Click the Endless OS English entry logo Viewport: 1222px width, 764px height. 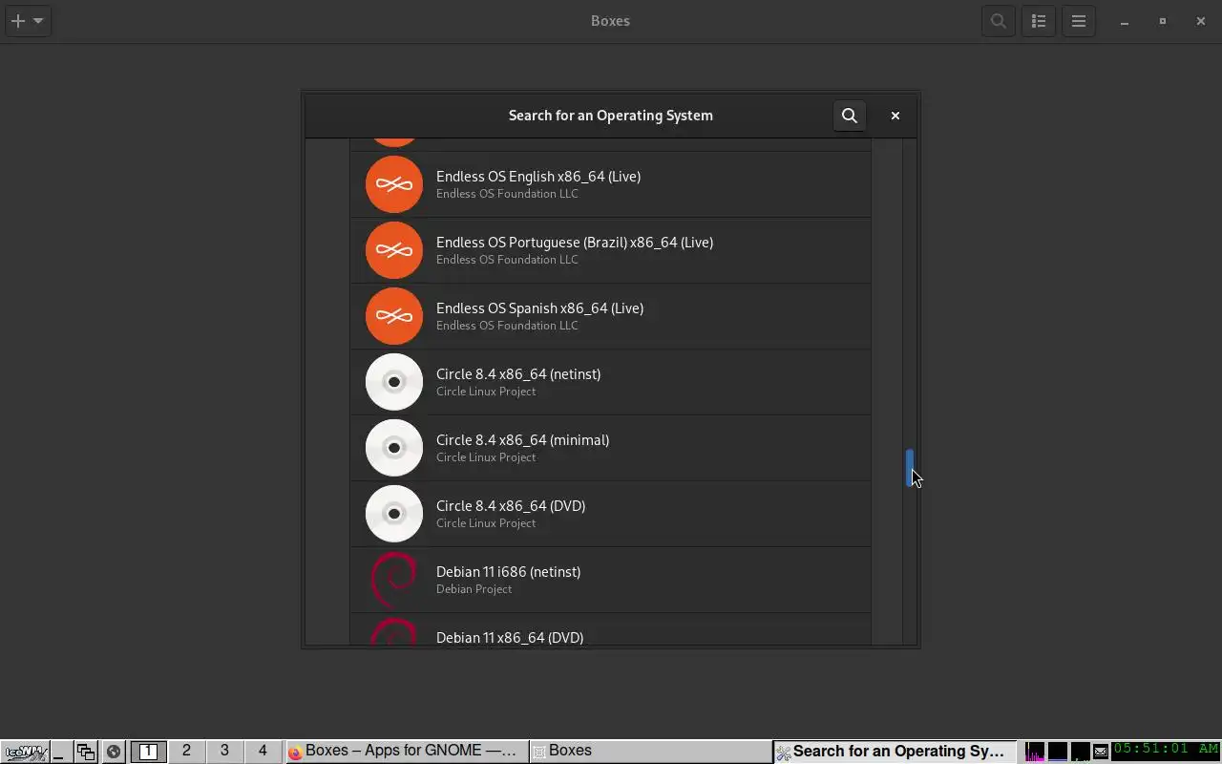pyautogui.click(x=394, y=184)
